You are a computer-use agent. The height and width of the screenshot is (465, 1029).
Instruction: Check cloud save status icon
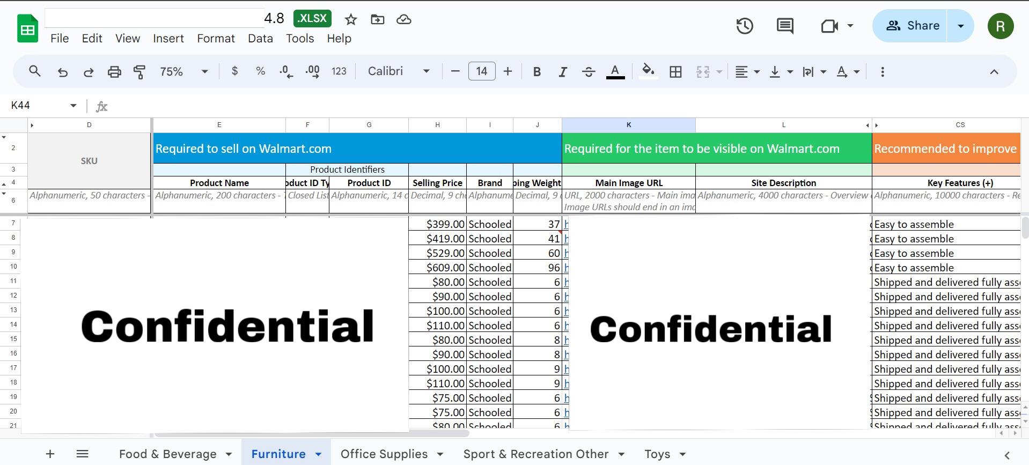click(403, 20)
